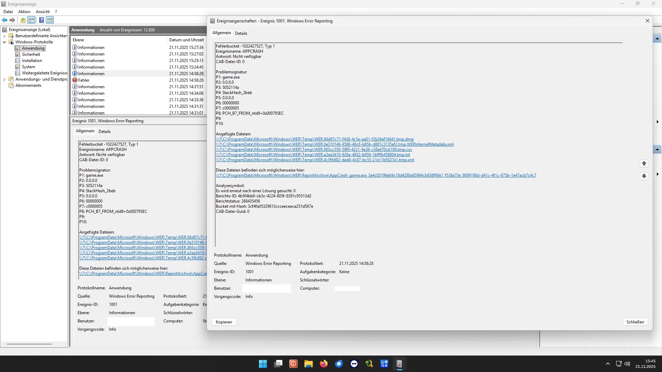Open Firefox from the taskbar

(x=323, y=364)
